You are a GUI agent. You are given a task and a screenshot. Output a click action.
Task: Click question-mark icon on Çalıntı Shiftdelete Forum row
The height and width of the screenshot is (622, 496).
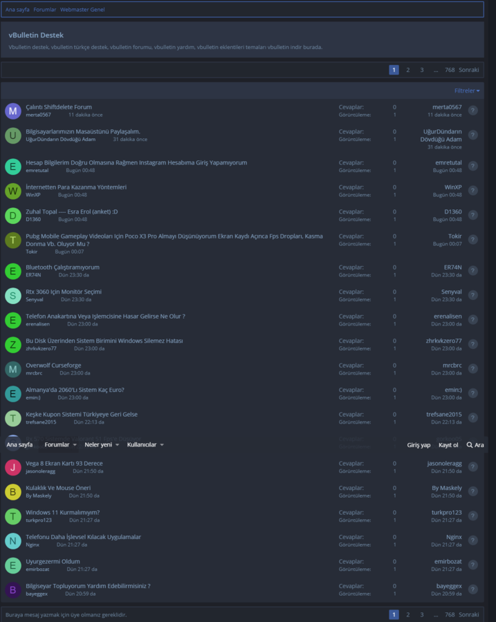(472, 111)
